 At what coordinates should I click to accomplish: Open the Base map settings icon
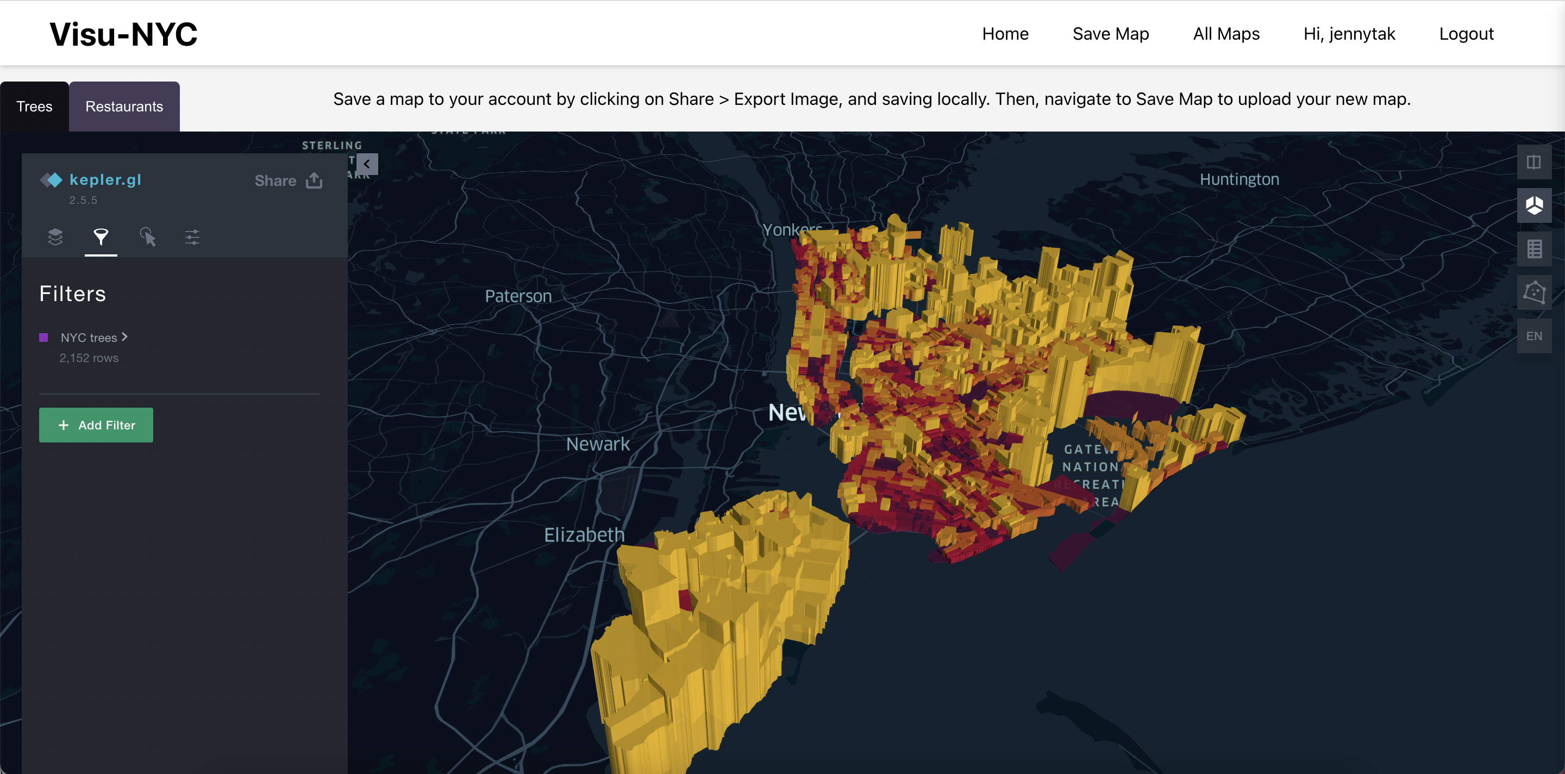[x=192, y=237]
